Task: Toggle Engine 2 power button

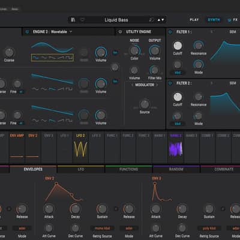Action: click(27, 32)
